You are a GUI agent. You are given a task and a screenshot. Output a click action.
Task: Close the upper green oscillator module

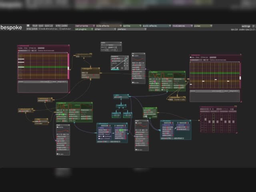[x=185, y=72]
